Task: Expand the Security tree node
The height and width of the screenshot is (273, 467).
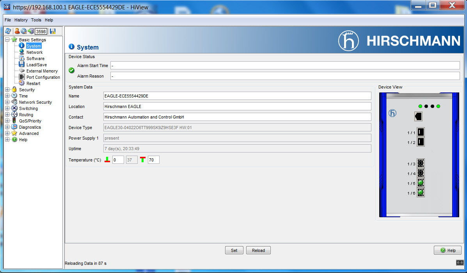Action: (x=7, y=90)
